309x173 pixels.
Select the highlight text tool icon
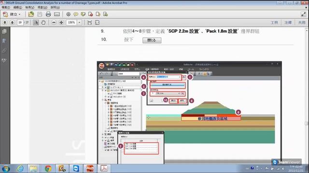coord(83,14)
